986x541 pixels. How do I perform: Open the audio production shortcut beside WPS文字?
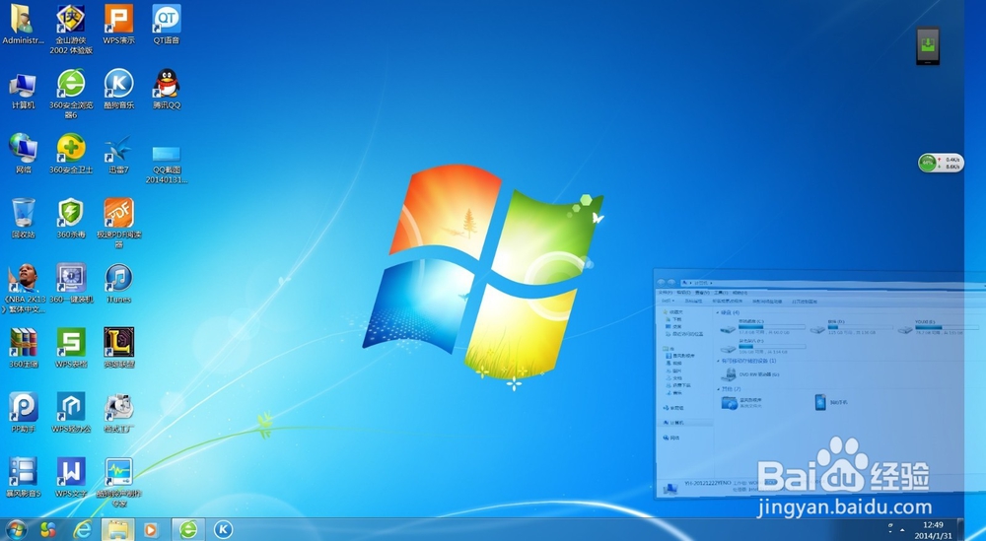click(119, 482)
